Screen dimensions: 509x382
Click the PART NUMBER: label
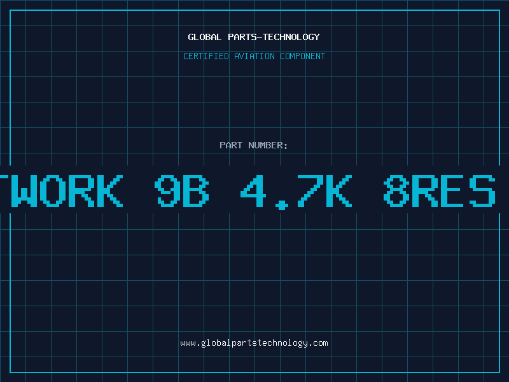tap(253, 145)
